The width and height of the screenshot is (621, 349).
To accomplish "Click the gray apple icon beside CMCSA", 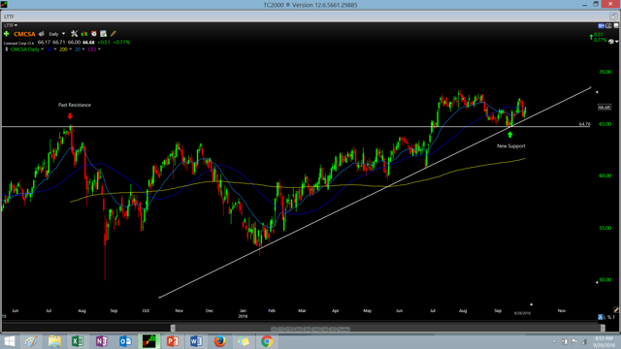I will 42,34.
